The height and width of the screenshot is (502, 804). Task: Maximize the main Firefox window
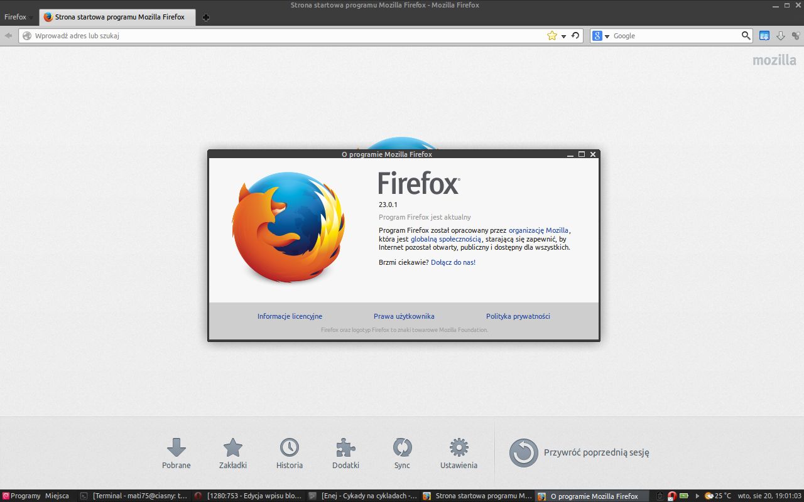(786, 5)
